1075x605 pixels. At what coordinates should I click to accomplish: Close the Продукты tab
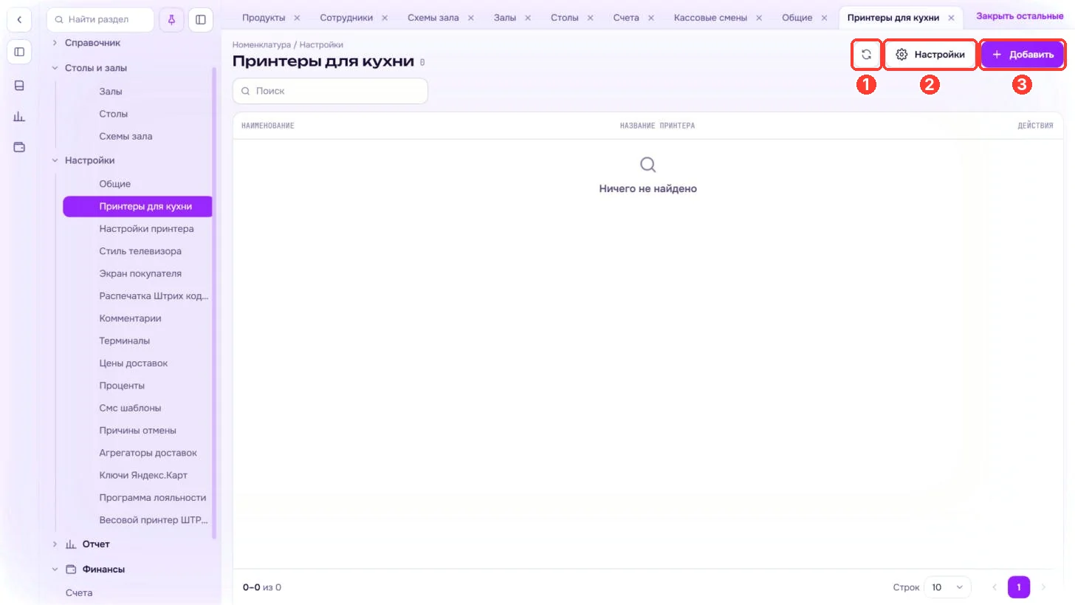click(297, 18)
